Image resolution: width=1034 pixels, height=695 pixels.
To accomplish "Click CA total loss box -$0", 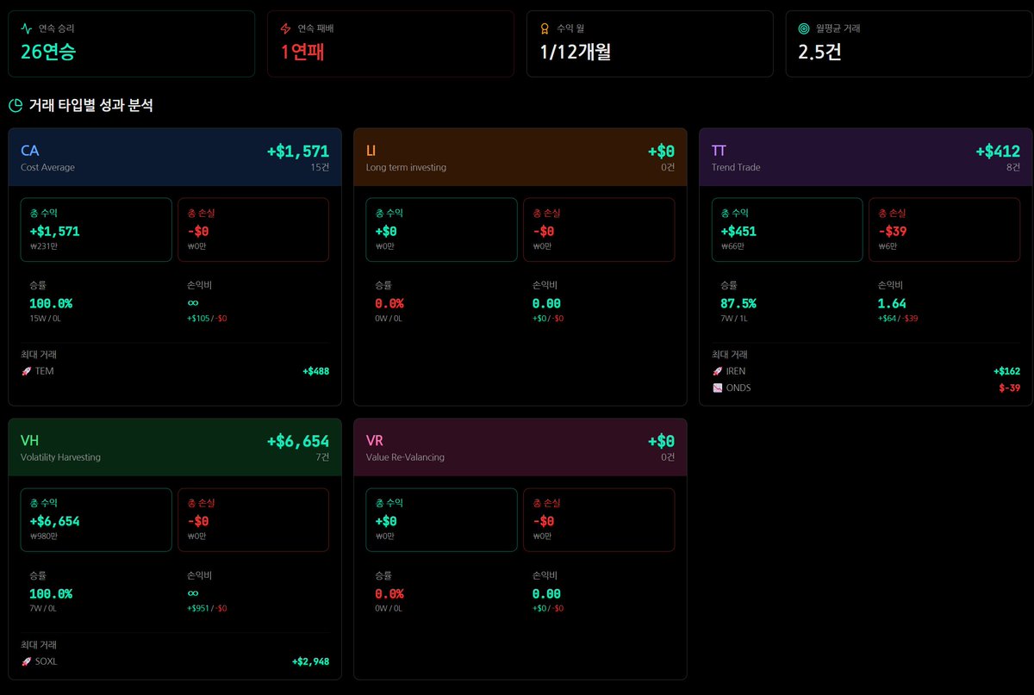I will tap(253, 229).
